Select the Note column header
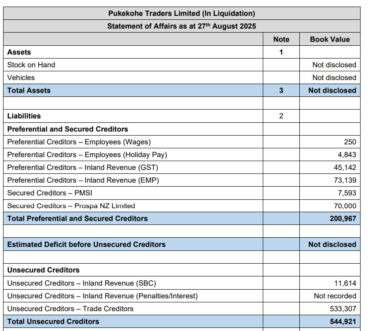This screenshot has height=331, width=372. [x=281, y=39]
